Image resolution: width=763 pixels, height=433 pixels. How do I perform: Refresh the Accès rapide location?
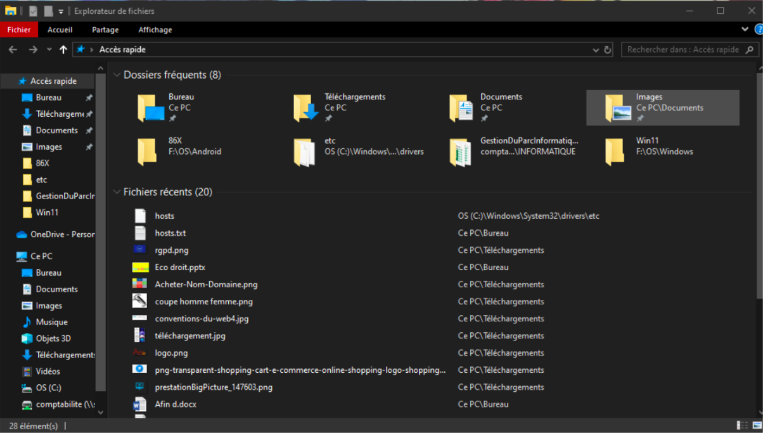click(x=608, y=49)
